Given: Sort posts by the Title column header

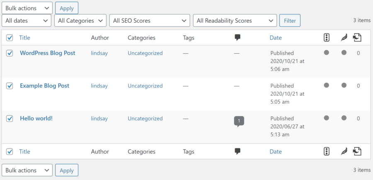Looking at the screenshot, I should [x=24, y=38].
